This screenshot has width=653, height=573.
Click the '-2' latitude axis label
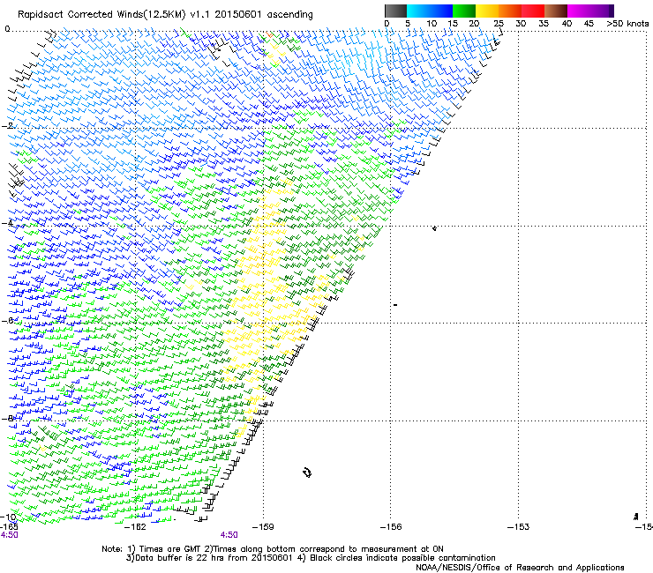pyautogui.click(x=7, y=126)
